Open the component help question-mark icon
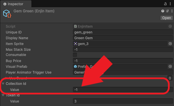The width and height of the screenshot is (174, 106). point(163,11)
